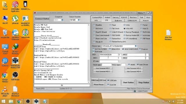Open the Menu dropdown in title bar
The height and width of the screenshot is (104, 186).
[141, 13]
